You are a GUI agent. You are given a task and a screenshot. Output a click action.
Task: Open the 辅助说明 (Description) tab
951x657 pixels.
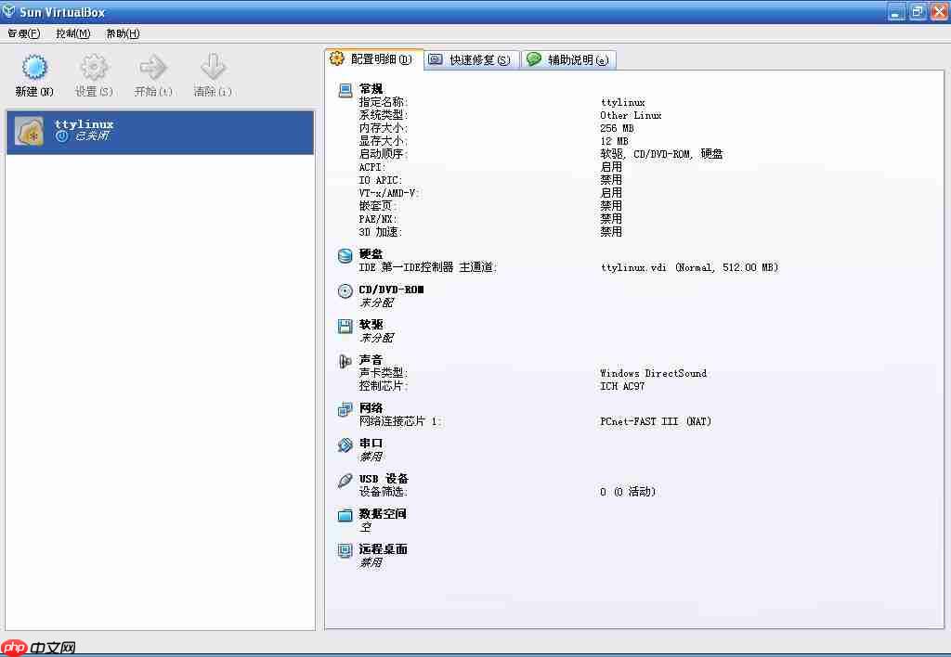569,58
